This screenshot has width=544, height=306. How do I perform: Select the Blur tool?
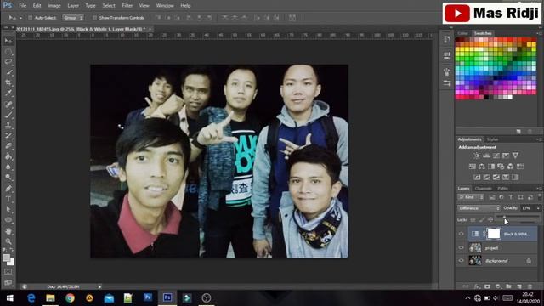click(x=8, y=167)
